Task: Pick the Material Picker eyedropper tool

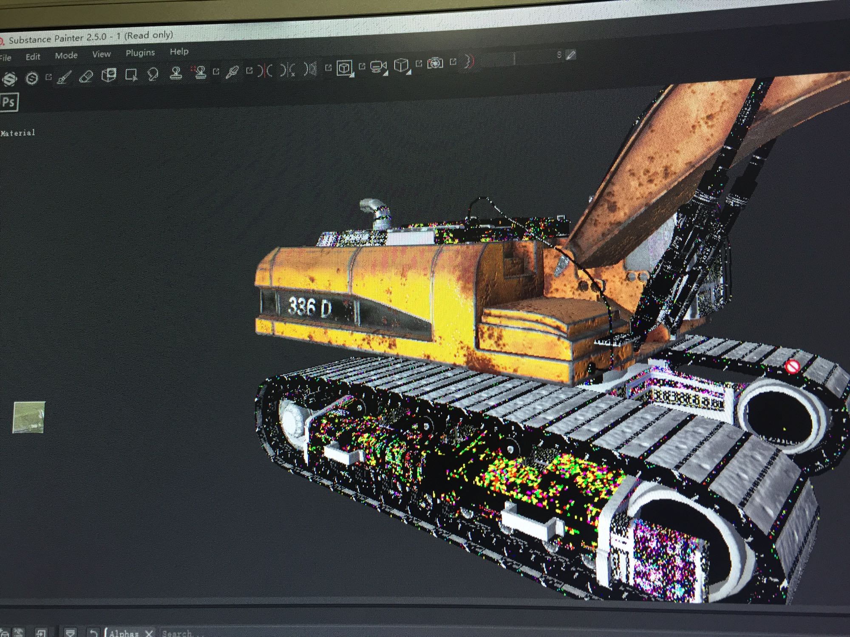Action: 232,71
